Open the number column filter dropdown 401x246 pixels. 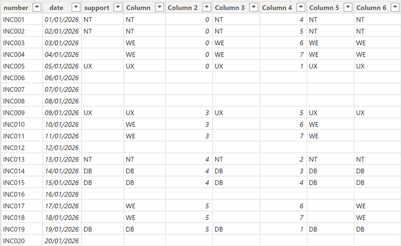[37, 7]
